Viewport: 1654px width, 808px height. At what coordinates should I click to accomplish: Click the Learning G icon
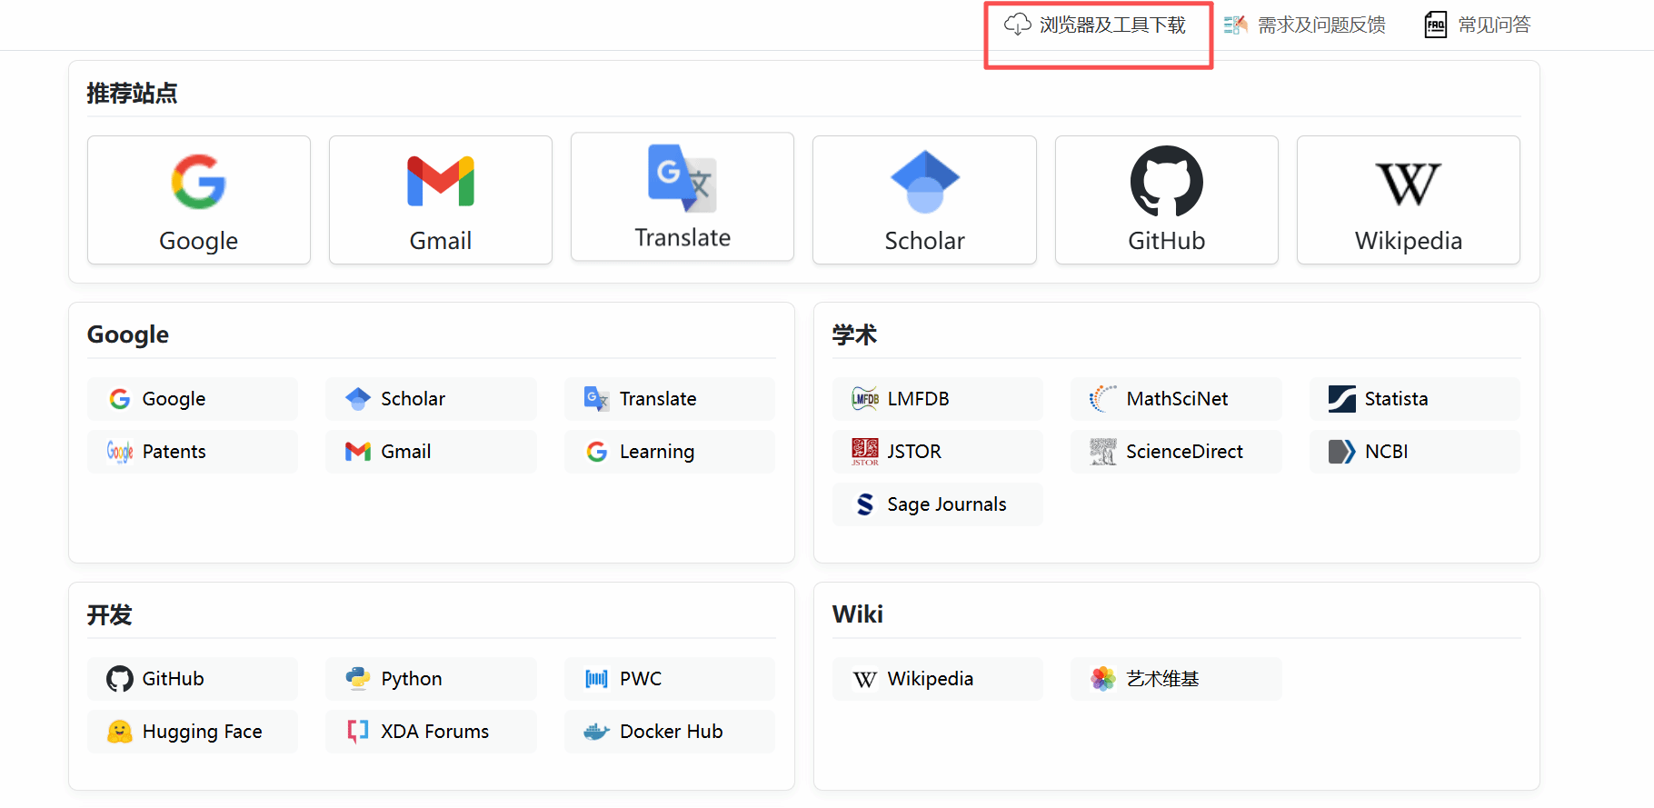597,452
